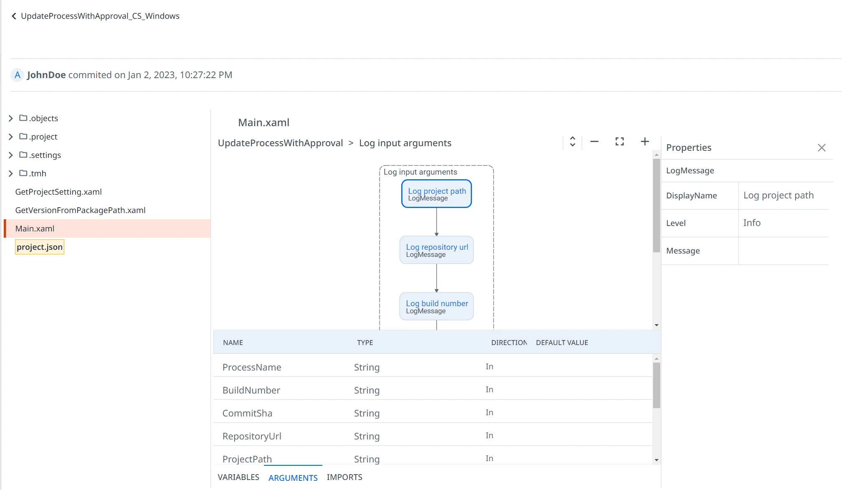Select the Log repository url activity
This screenshot has height=490, width=851.
(436, 250)
